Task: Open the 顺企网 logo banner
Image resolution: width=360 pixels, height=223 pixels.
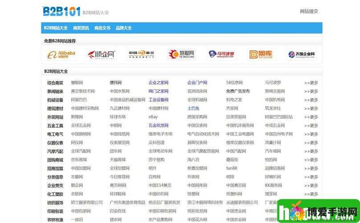Action: 101,54
